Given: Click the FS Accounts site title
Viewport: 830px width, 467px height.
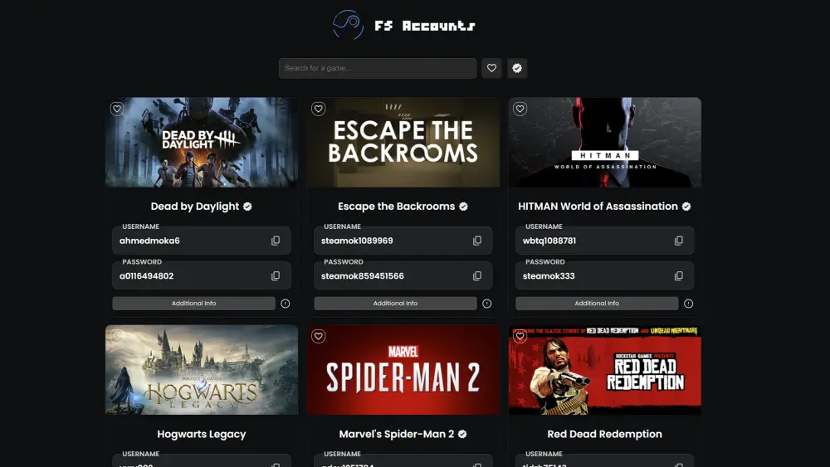Looking at the screenshot, I should click(425, 26).
